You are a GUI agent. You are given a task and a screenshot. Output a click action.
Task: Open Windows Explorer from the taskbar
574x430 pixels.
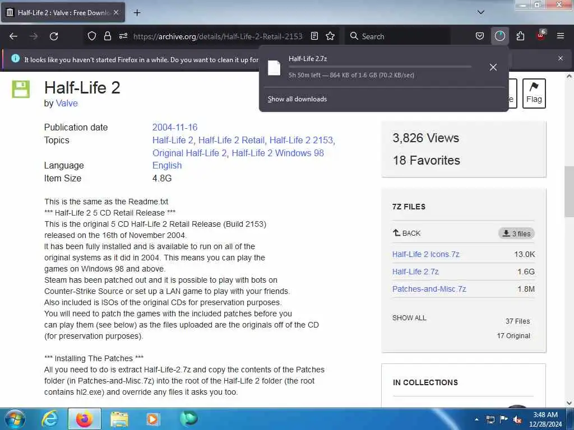click(119, 419)
